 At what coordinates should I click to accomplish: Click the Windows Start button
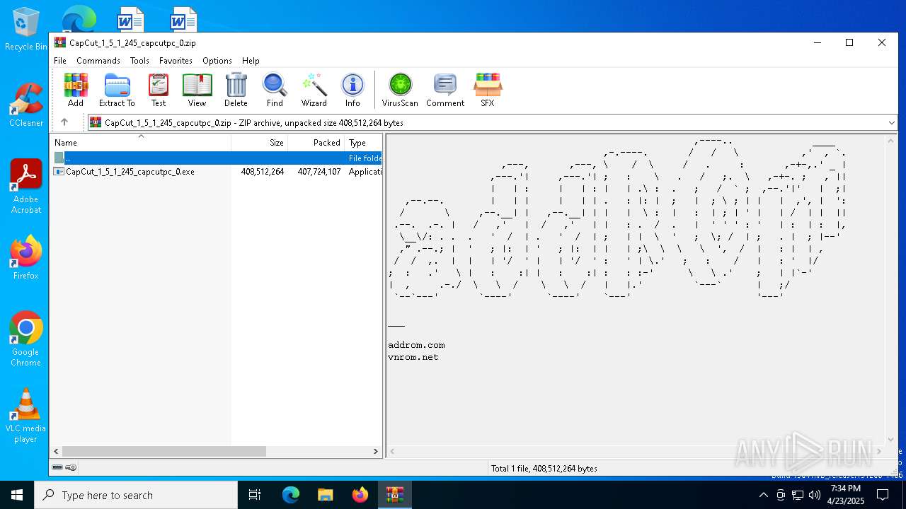pos(17,495)
